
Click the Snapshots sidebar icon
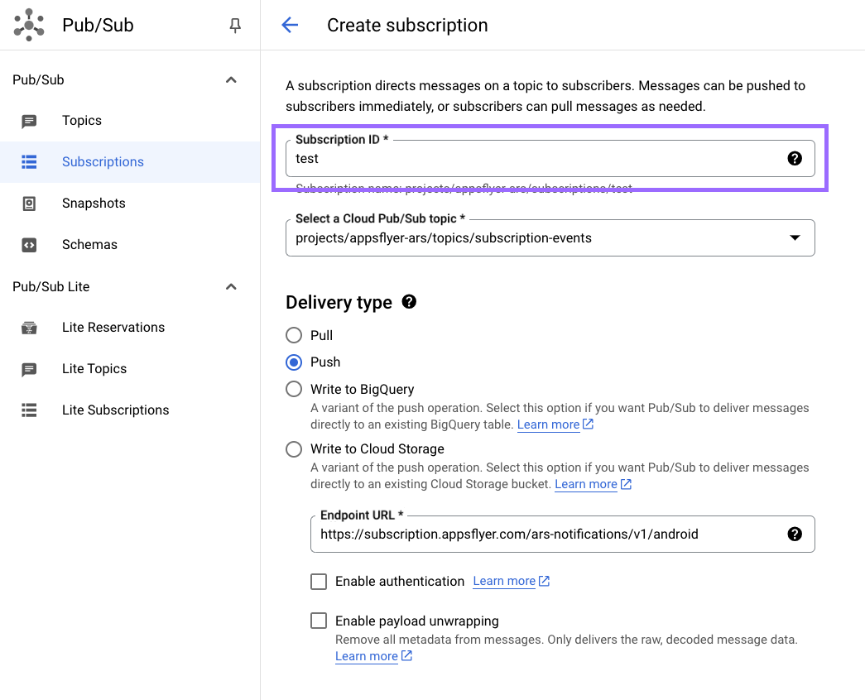click(x=29, y=204)
